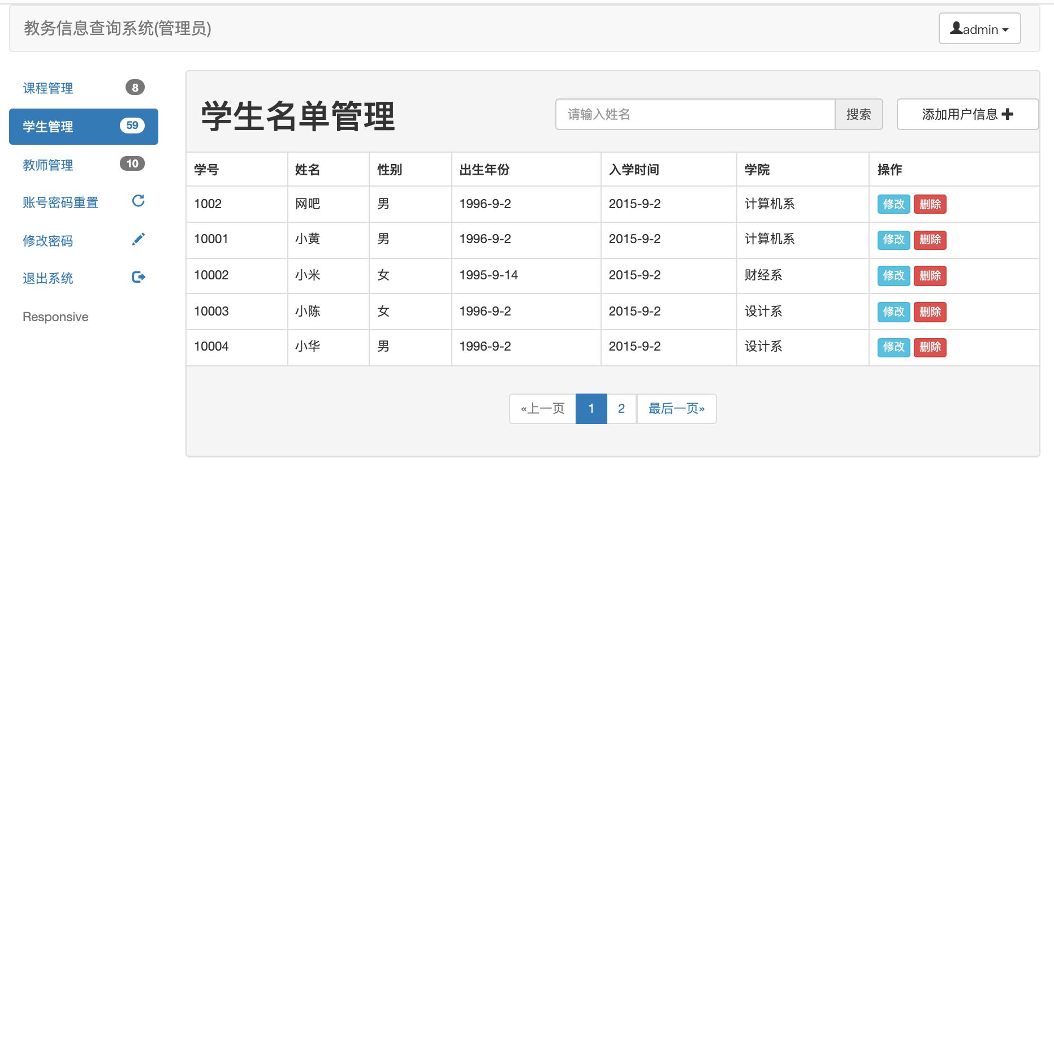The image size is (1054, 1054).
Task: Focus the 请输入姓名 search field
Action: coord(696,114)
